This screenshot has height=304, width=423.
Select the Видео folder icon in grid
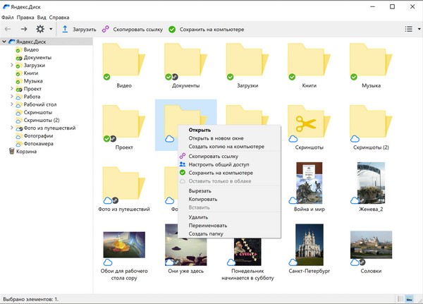pyautogui.click(x=124, y=60)
